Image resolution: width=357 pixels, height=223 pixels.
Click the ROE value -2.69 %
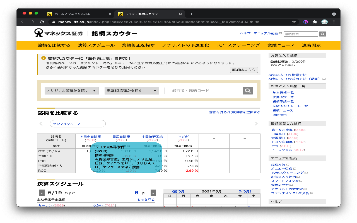191,171
